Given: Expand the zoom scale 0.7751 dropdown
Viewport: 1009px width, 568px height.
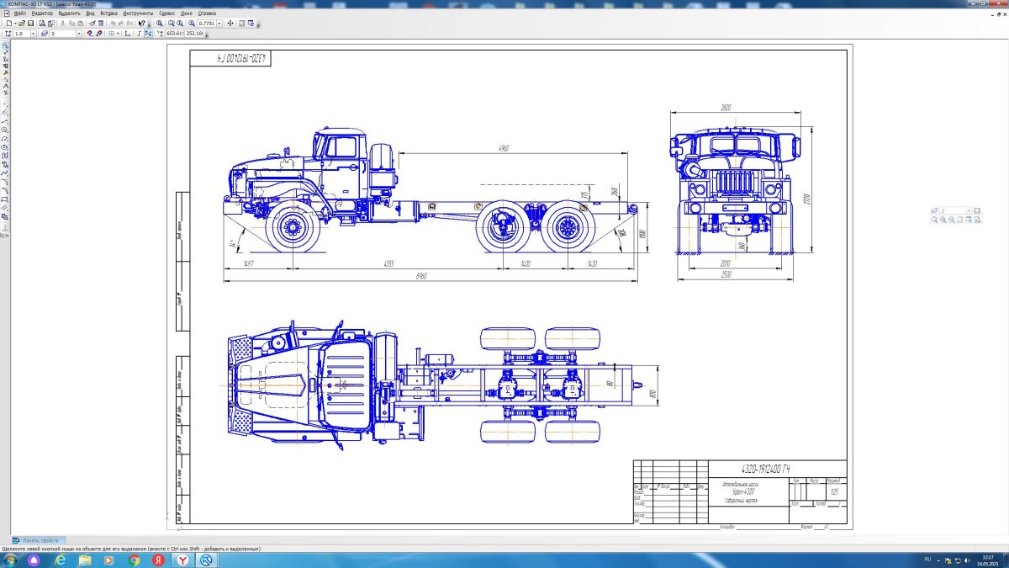Looking at the screenshot, I should (x=219, y=24).
